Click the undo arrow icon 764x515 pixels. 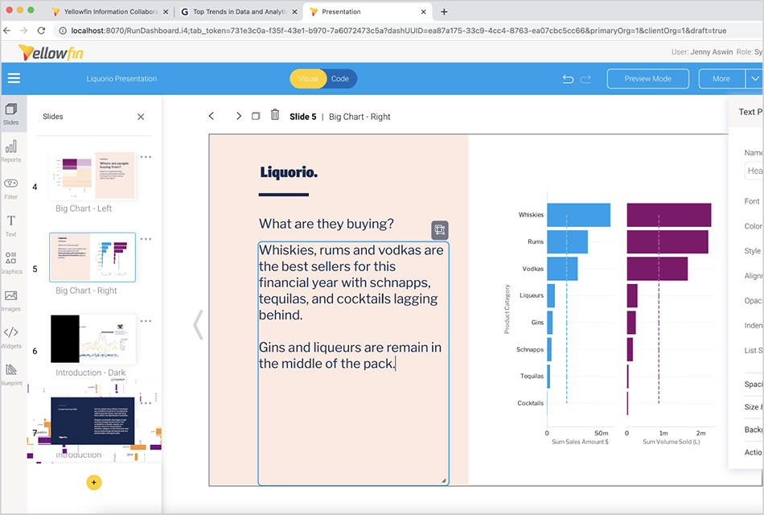tap(568, 79)
